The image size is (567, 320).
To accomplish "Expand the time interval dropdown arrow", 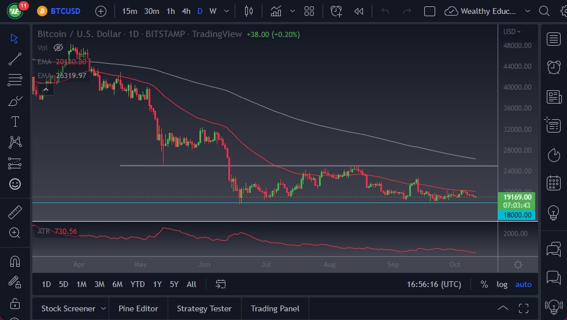I will coord(226,11).
